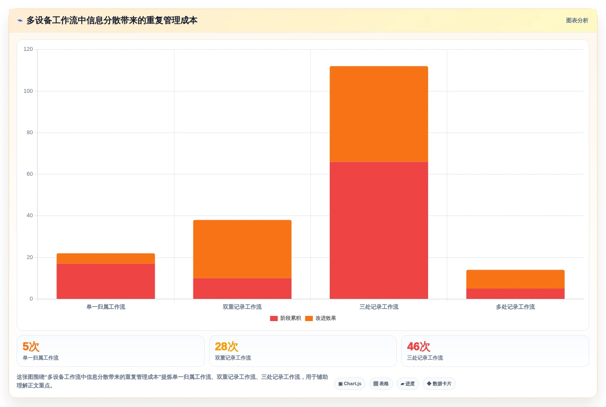
Task: Select the 表格 tag chip
Action: [381, 383]
